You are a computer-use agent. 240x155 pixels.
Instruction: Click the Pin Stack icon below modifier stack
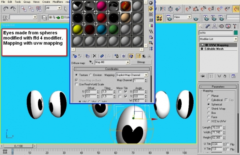tap(203, 76)
